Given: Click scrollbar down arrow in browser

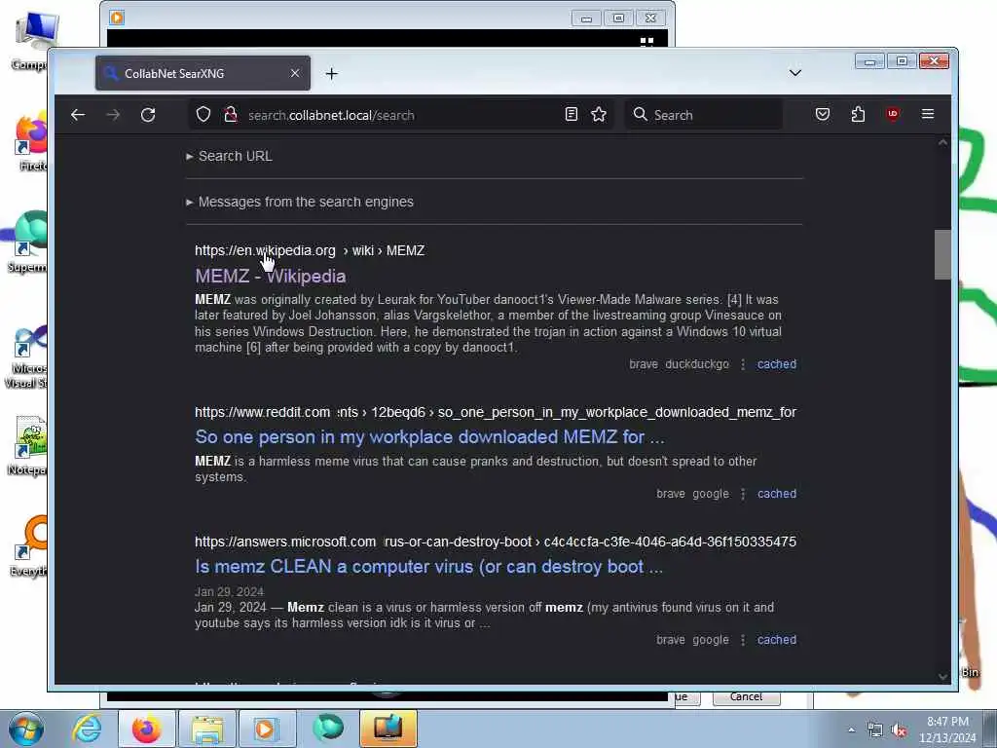Looking at the screenshot, I should point(942,676).
